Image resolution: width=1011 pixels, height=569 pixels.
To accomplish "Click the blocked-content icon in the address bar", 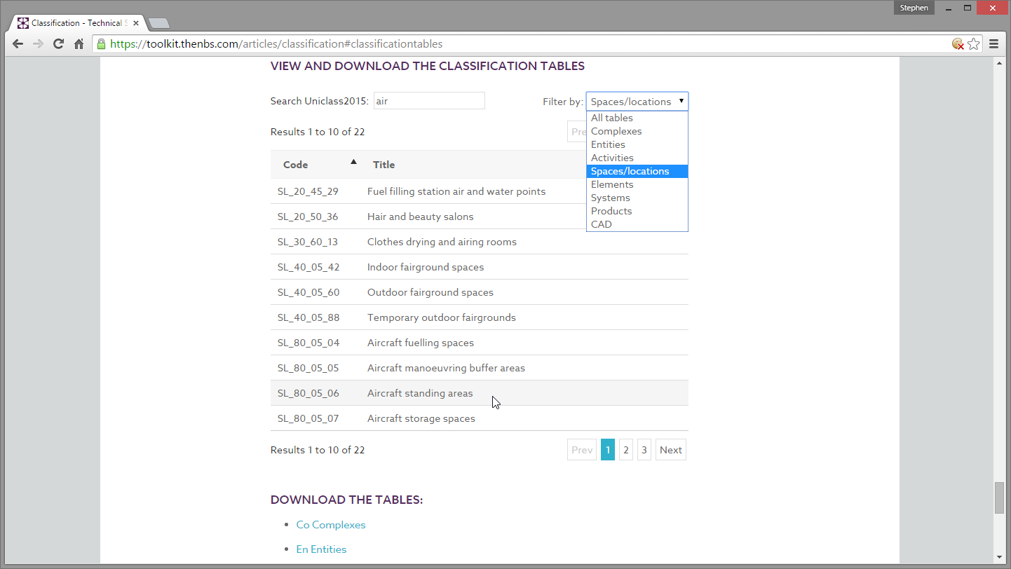I will (958, 43).
